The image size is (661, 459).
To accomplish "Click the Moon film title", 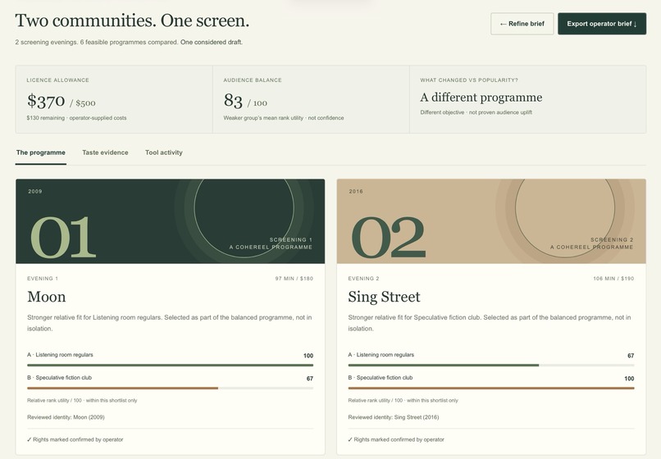I will coord(47,297).
